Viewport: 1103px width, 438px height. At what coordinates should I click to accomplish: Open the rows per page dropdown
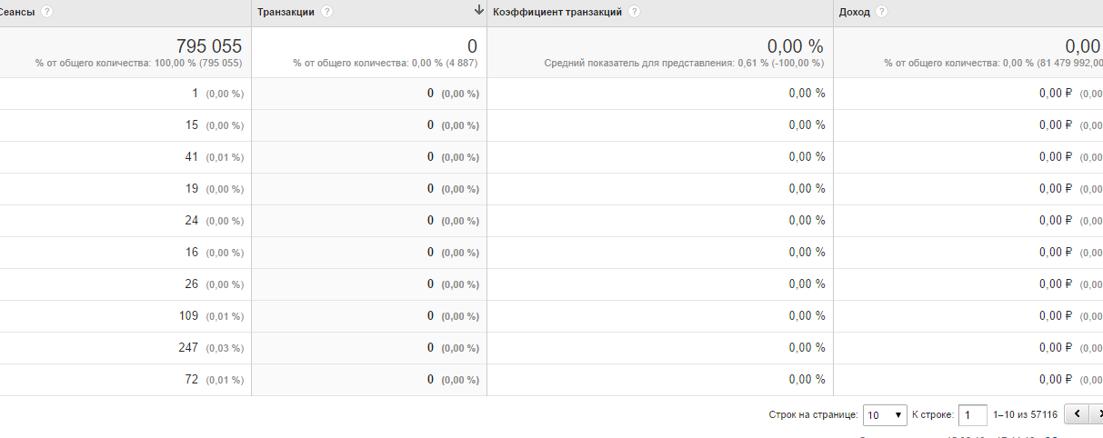885,414
